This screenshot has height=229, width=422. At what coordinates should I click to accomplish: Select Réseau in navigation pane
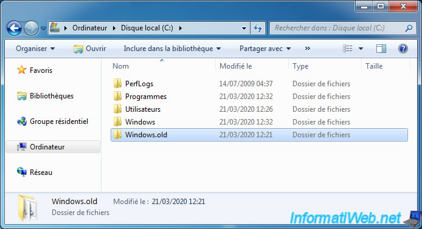(x=41, y=173)
